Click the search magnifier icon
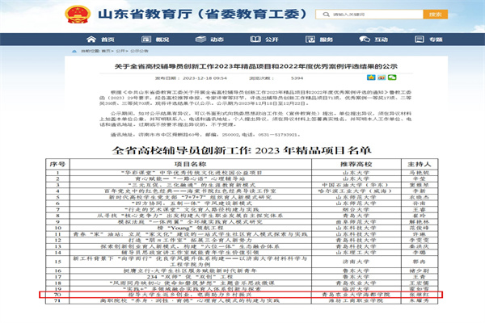 click(326, 15)
